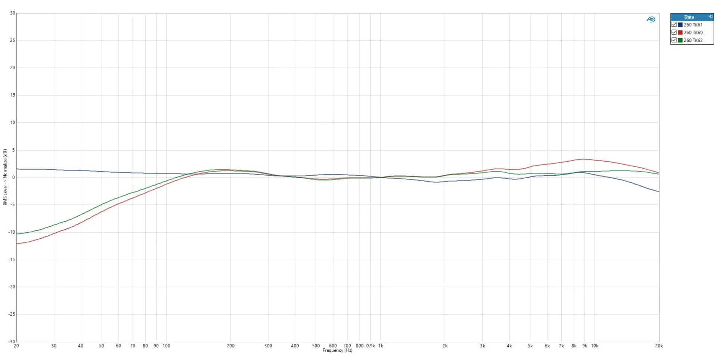Select the green TK62 color swatch

[680, 40]
